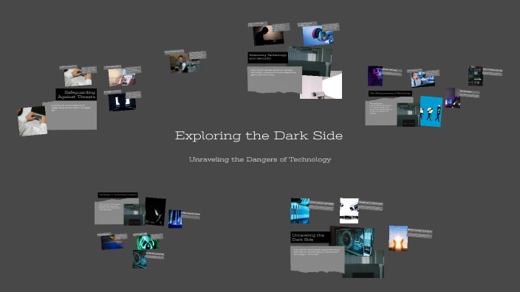Select the hooded silhouette figure image
Viewport: 520px width, 292px height.
[x=268, y=35]
